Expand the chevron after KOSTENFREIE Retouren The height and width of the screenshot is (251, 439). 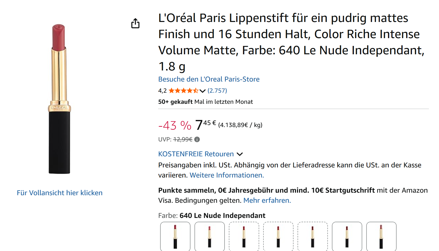240,154
